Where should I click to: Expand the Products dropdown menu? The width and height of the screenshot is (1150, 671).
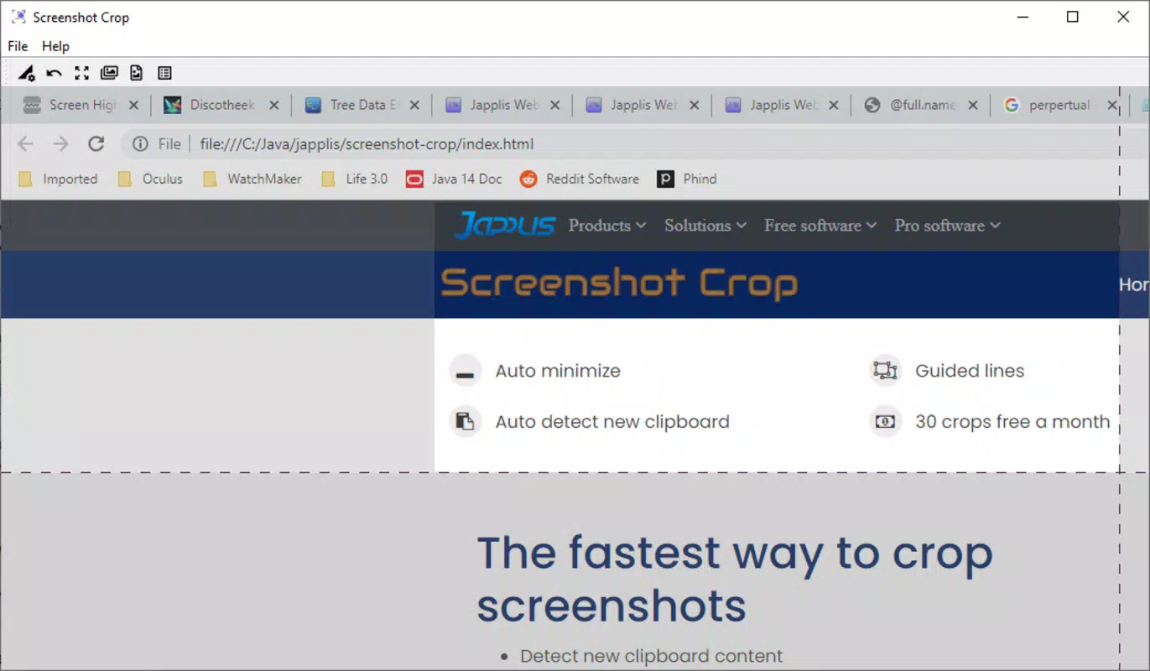(x=607, y=226)
